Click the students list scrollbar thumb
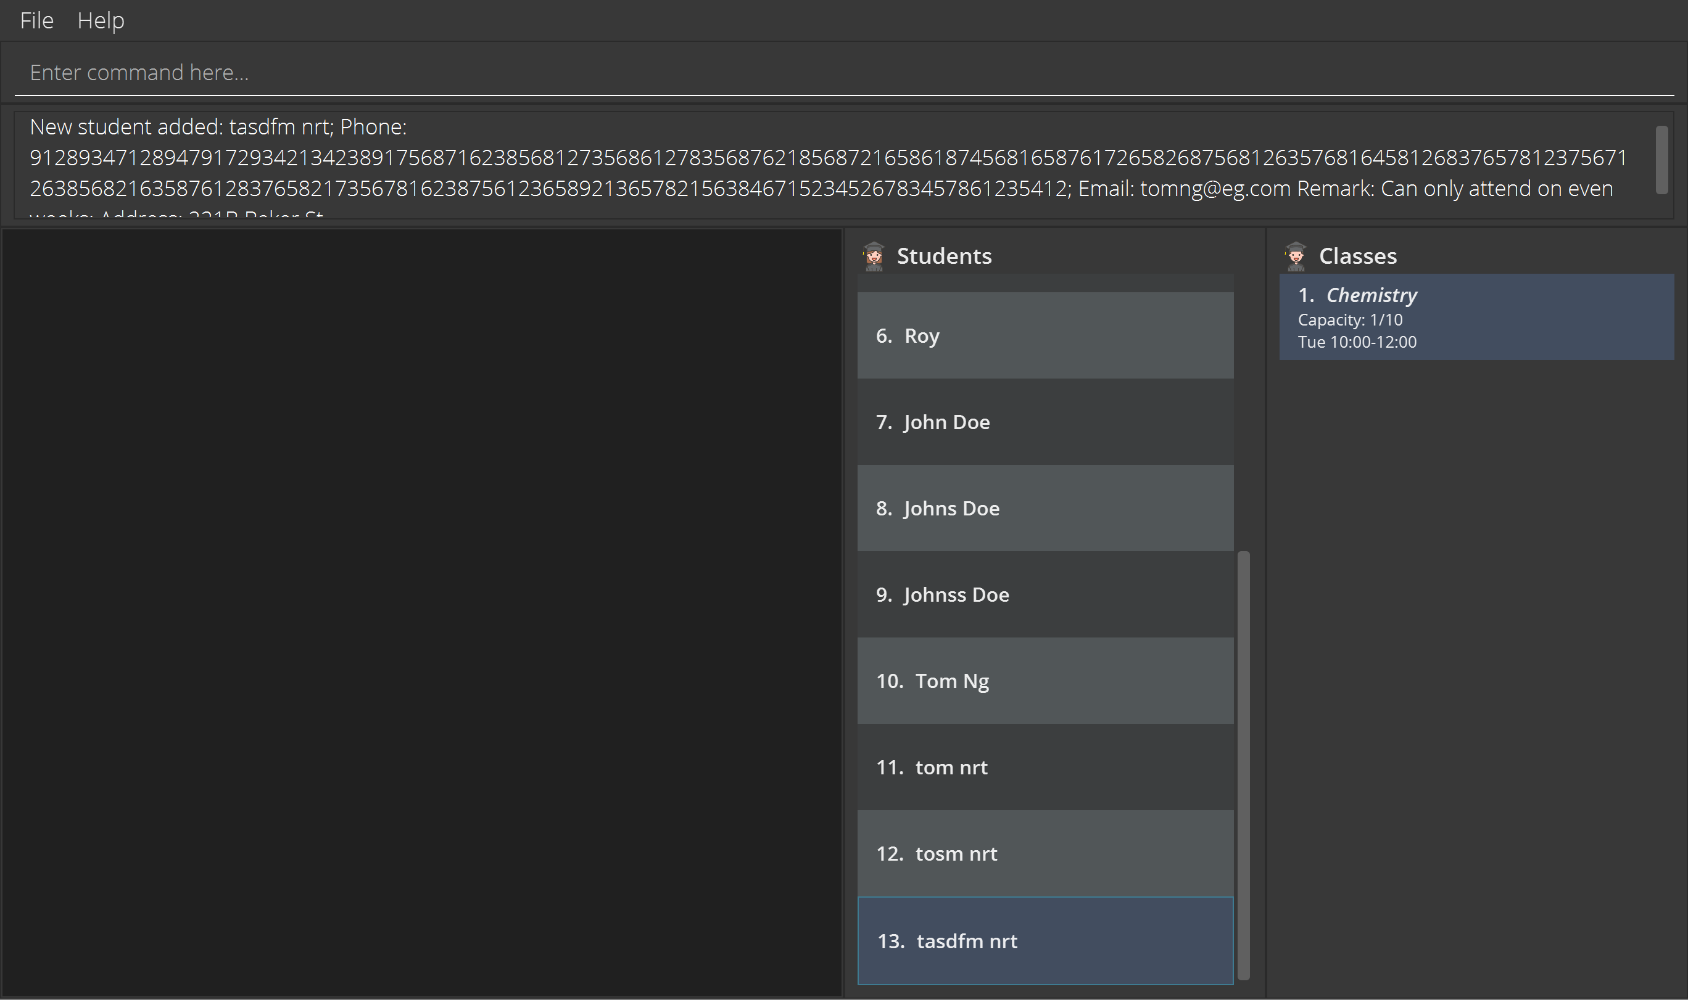This screenshot has height=1000, width=1688. pos(1244,765)
